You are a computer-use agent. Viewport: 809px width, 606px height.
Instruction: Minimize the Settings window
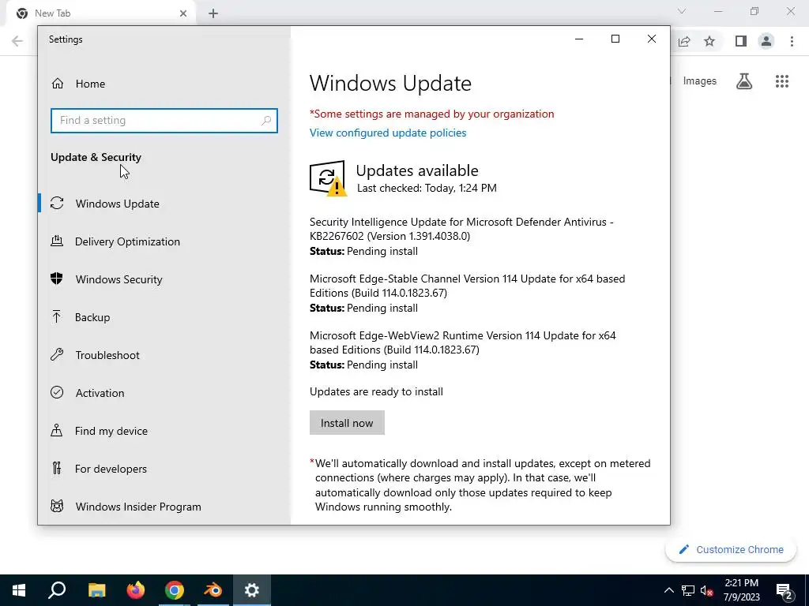(579, 39)
